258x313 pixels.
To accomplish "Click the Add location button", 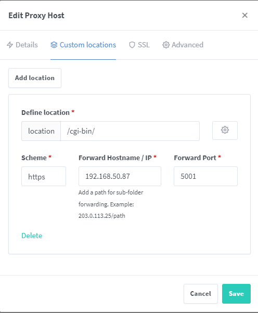I will (x=35, y=78).
